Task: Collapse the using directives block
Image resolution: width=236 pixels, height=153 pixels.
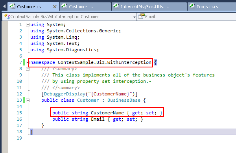Action: (28, 24)
